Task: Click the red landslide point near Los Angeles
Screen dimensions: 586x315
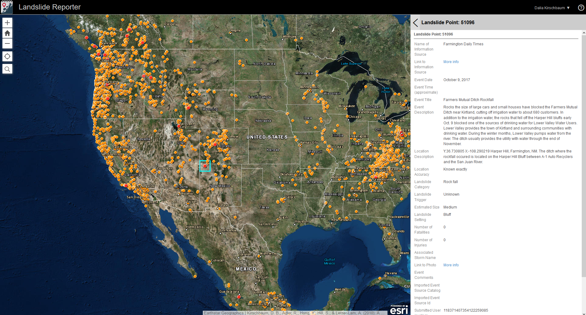Action: (126, 186)
